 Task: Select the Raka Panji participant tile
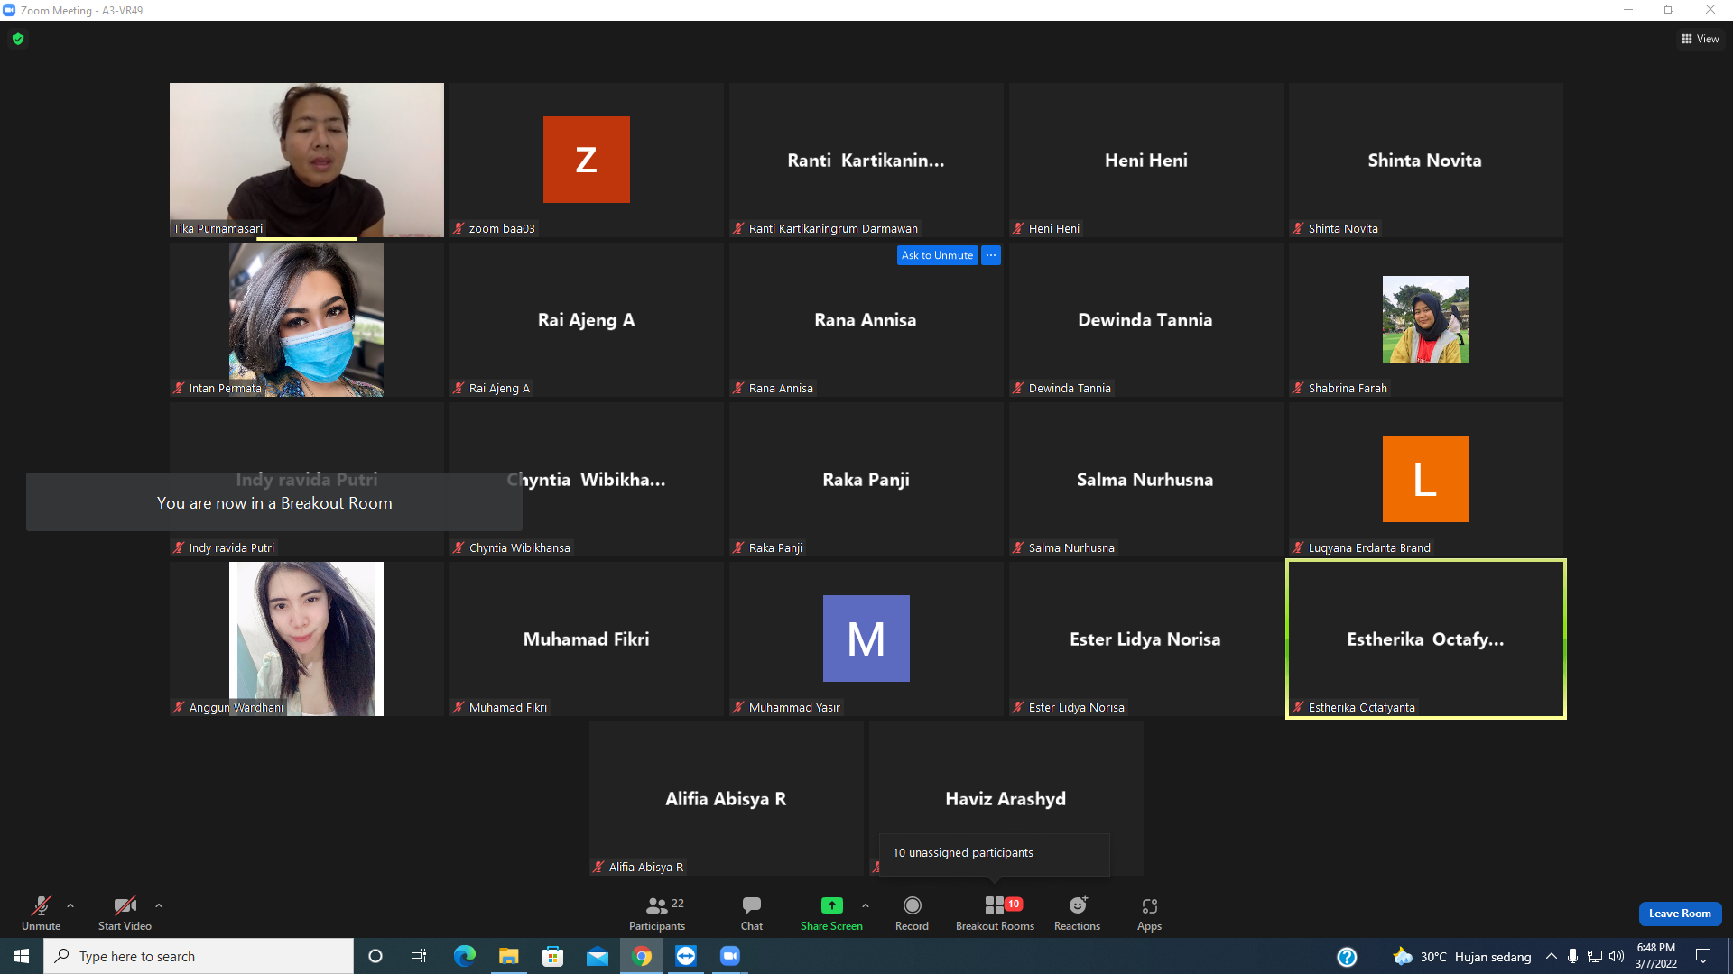point(866,479)
